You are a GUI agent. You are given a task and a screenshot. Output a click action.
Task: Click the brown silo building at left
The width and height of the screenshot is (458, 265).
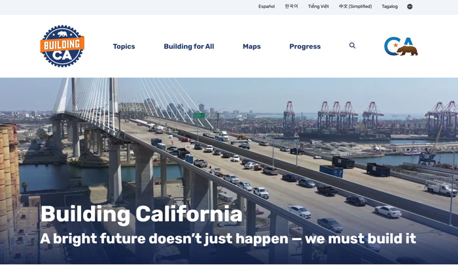coord(9,187)
